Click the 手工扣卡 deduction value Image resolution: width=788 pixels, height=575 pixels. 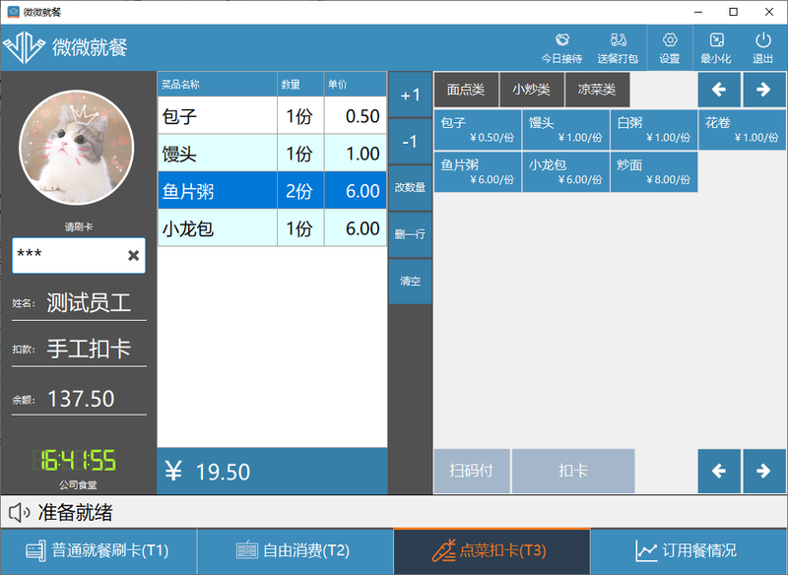[x=89, y=349]
